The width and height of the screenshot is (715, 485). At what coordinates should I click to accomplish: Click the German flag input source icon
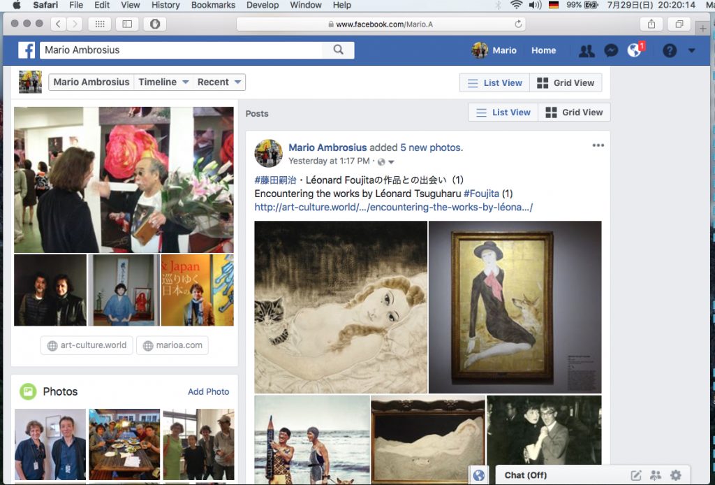(x=554, y=5)
